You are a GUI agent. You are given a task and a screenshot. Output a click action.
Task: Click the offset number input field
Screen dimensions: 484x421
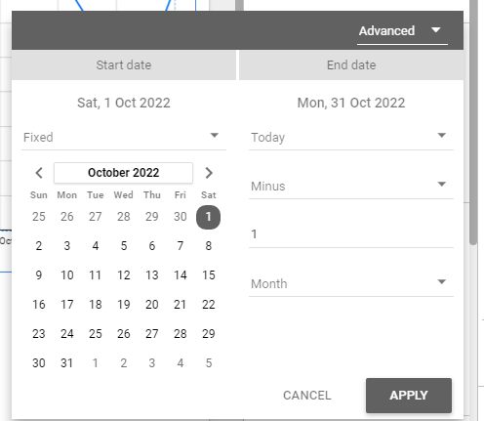click(x=351, y=234)
